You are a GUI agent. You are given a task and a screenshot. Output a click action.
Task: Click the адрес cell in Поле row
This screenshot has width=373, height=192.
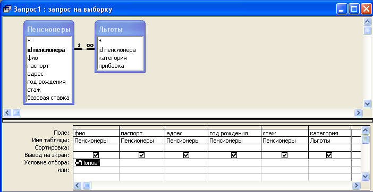click(186, 133)
